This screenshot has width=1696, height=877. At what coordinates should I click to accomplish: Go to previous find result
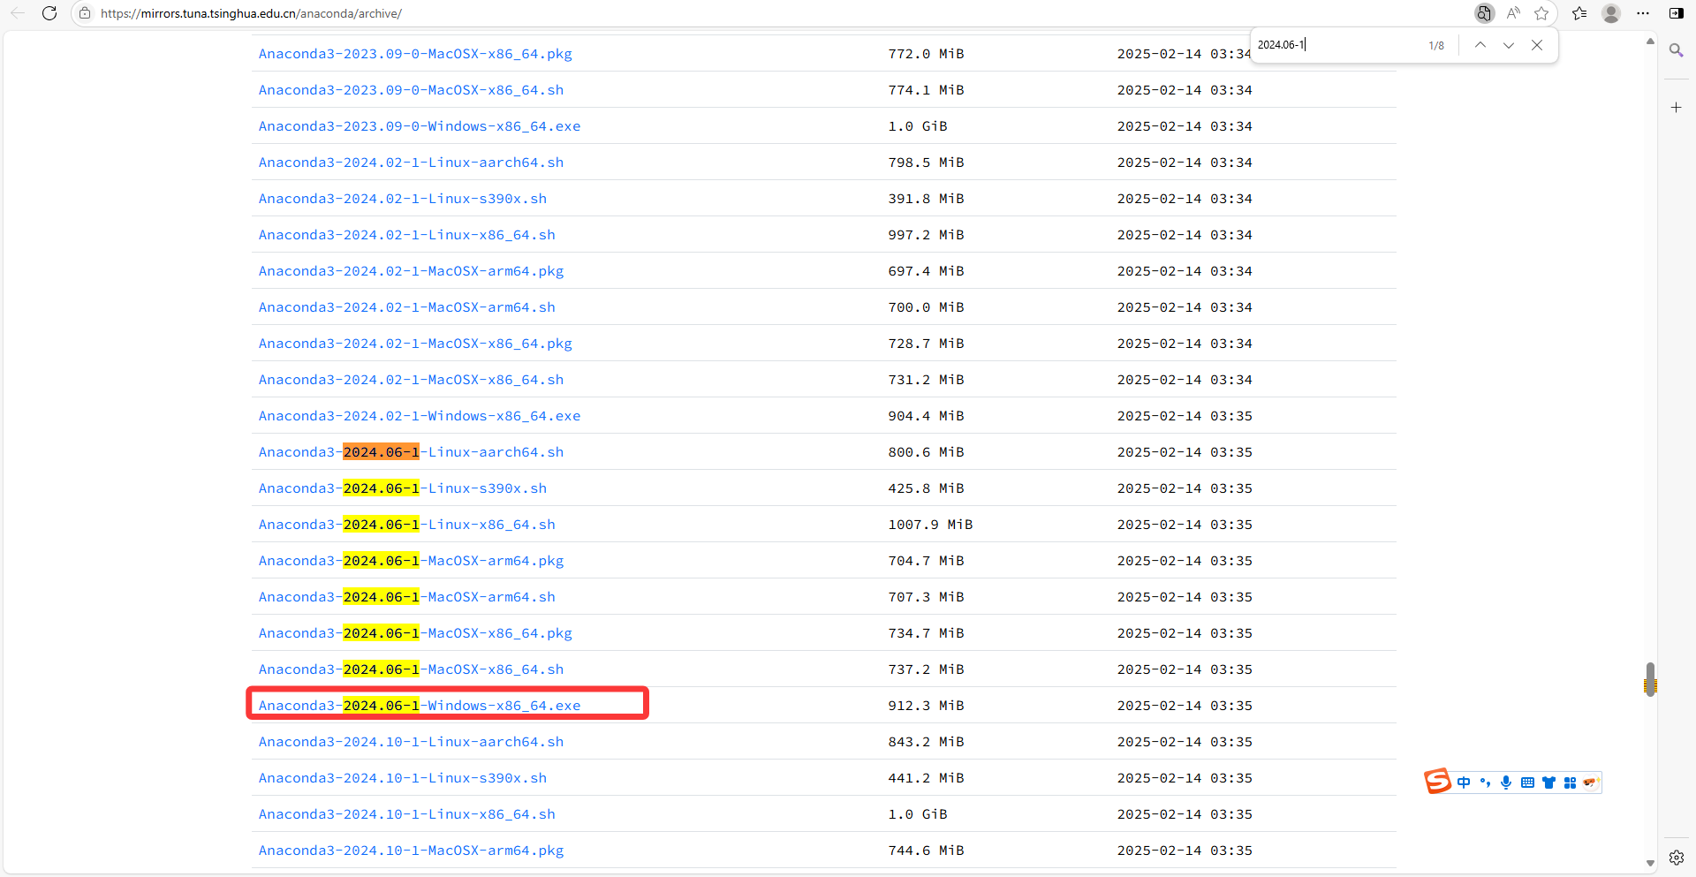click(x=1480, y=45)
